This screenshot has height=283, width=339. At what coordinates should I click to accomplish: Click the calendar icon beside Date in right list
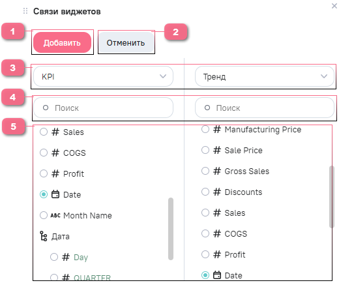point(217,275)
